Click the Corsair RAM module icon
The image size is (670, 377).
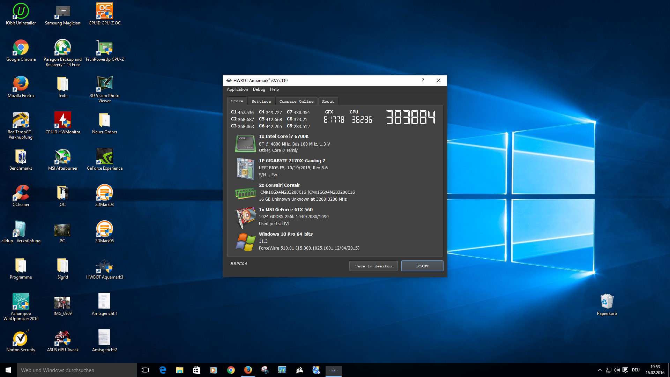pos(245,193)
